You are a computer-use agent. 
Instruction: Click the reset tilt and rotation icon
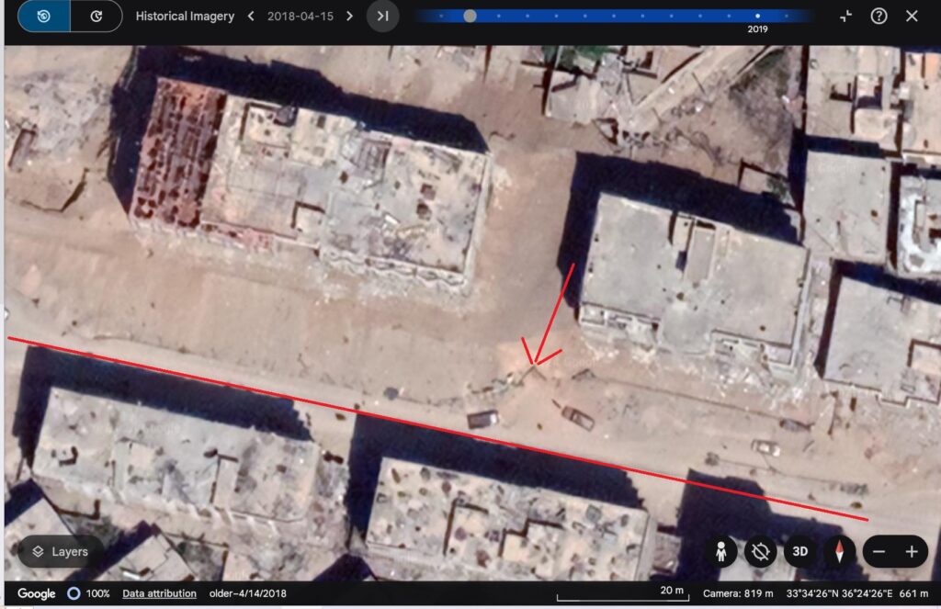760,551
